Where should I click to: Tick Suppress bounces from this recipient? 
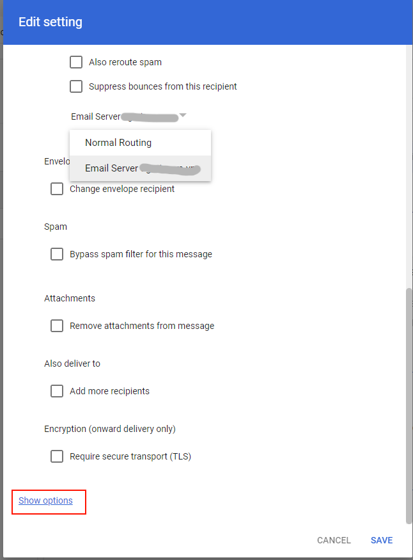coord(76,86)
